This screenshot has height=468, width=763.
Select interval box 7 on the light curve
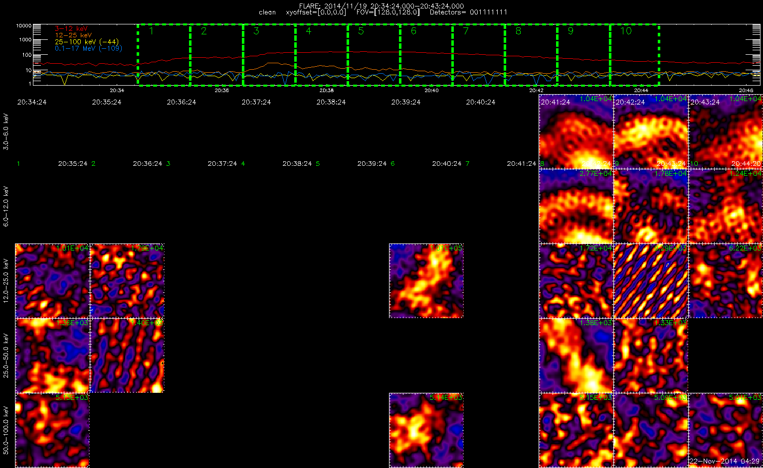(478, 55)
